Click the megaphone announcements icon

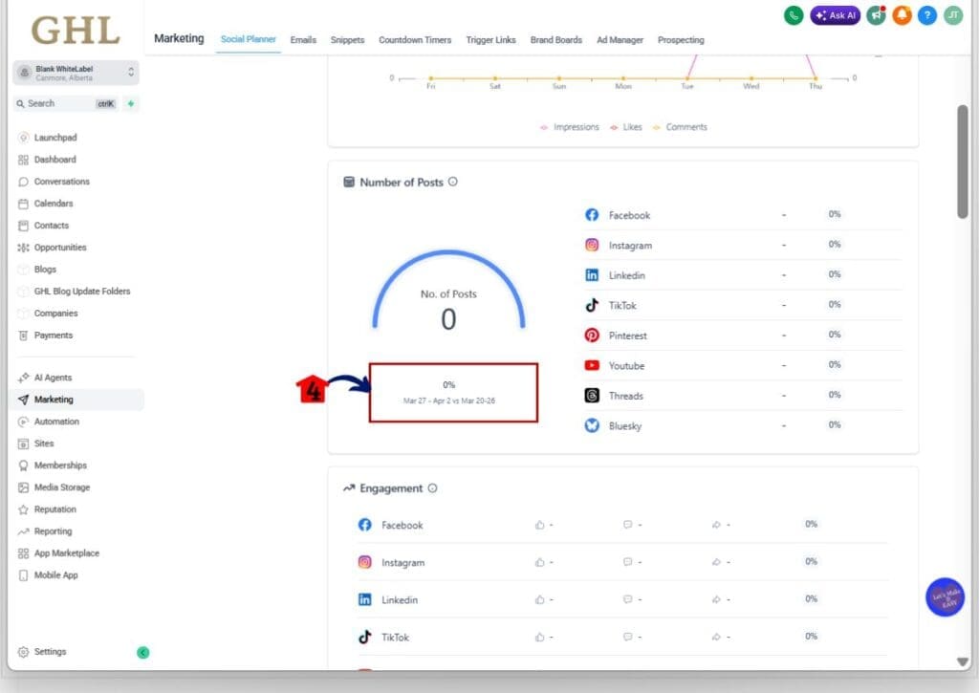click(876, 15)
